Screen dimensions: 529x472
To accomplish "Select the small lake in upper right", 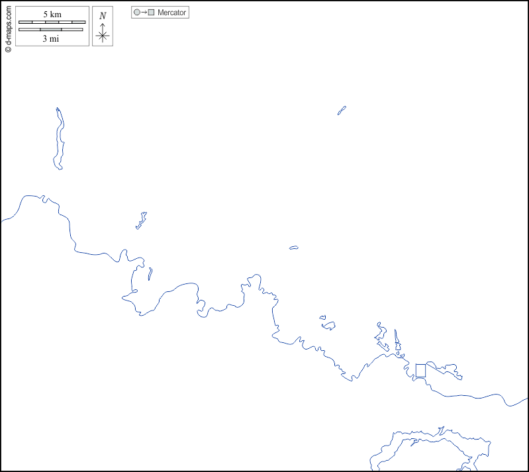I will click(x=342, y=110).
